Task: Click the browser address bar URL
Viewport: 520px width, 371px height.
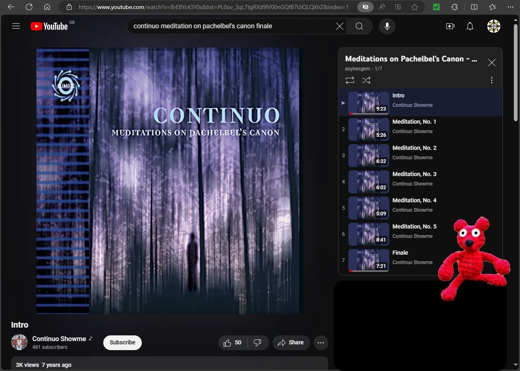Action: coord(213,7)
